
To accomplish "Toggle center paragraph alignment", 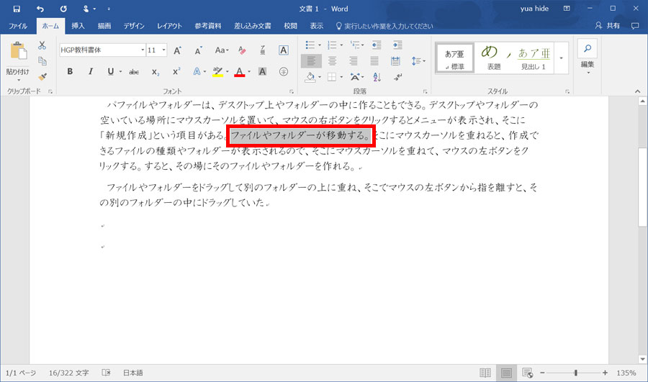I will pos(332,61).
